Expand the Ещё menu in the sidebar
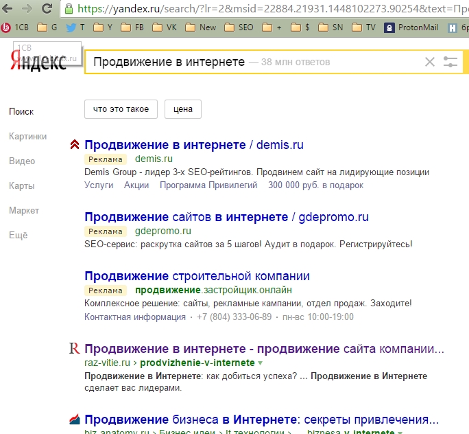This screenshot has width=469, height=434. [x=19, y=235]
